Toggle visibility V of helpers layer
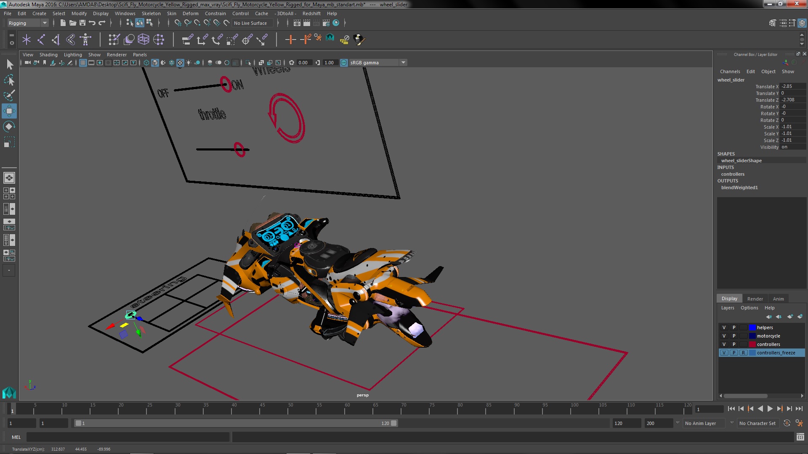 coord(724,328)
